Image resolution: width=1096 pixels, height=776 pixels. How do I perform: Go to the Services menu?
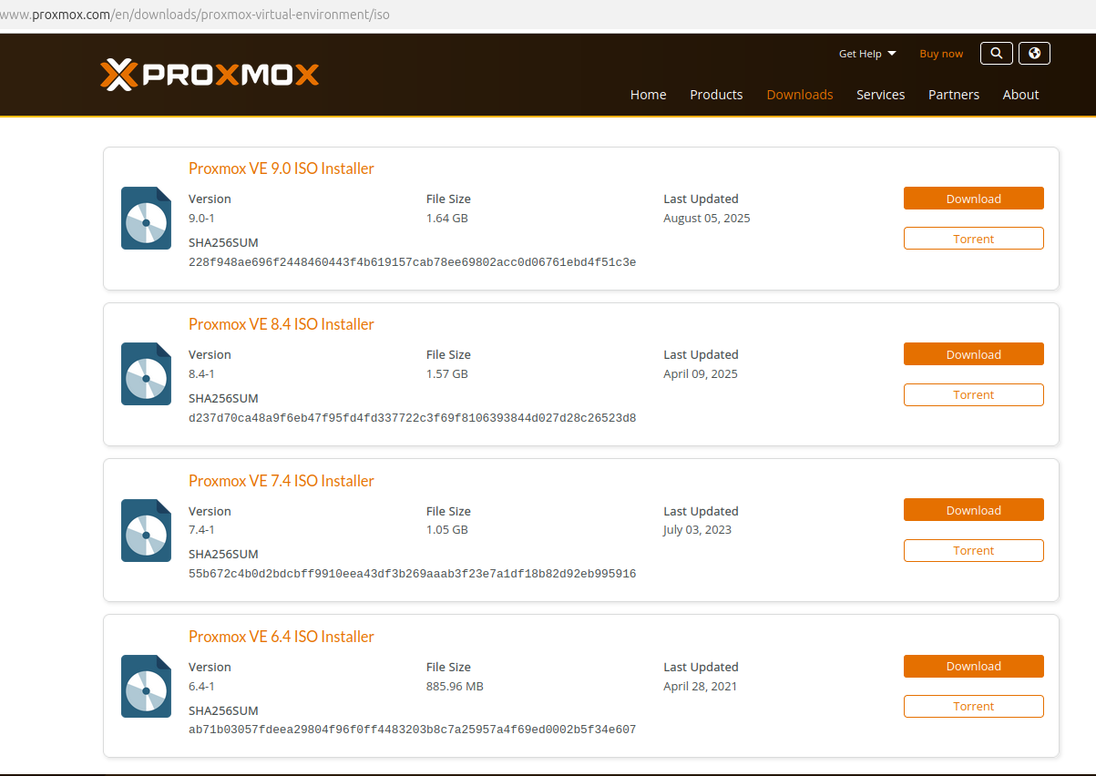point(880,95)
